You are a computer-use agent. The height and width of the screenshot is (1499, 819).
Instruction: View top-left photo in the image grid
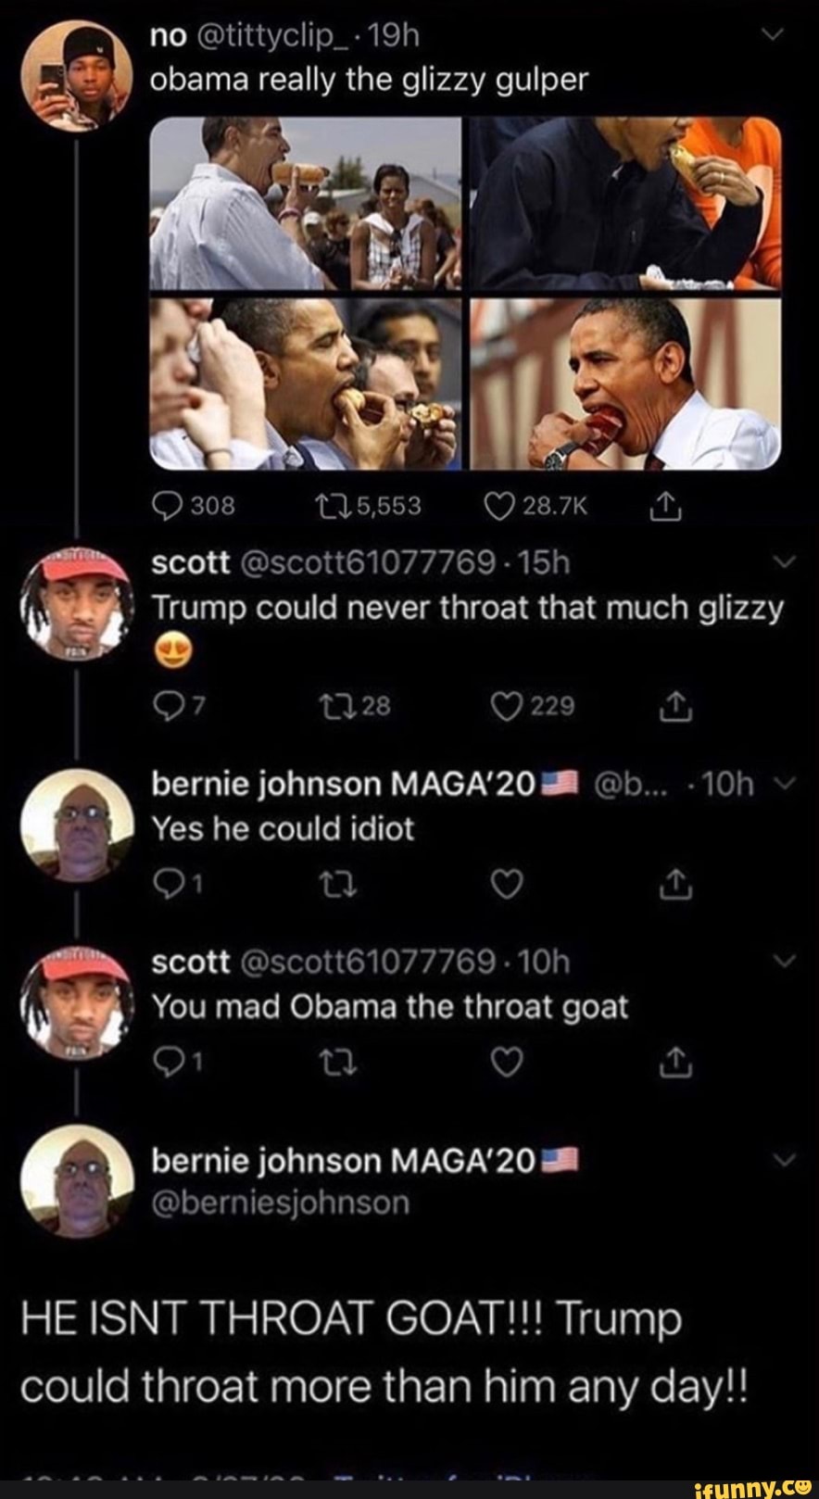[306, 203]
